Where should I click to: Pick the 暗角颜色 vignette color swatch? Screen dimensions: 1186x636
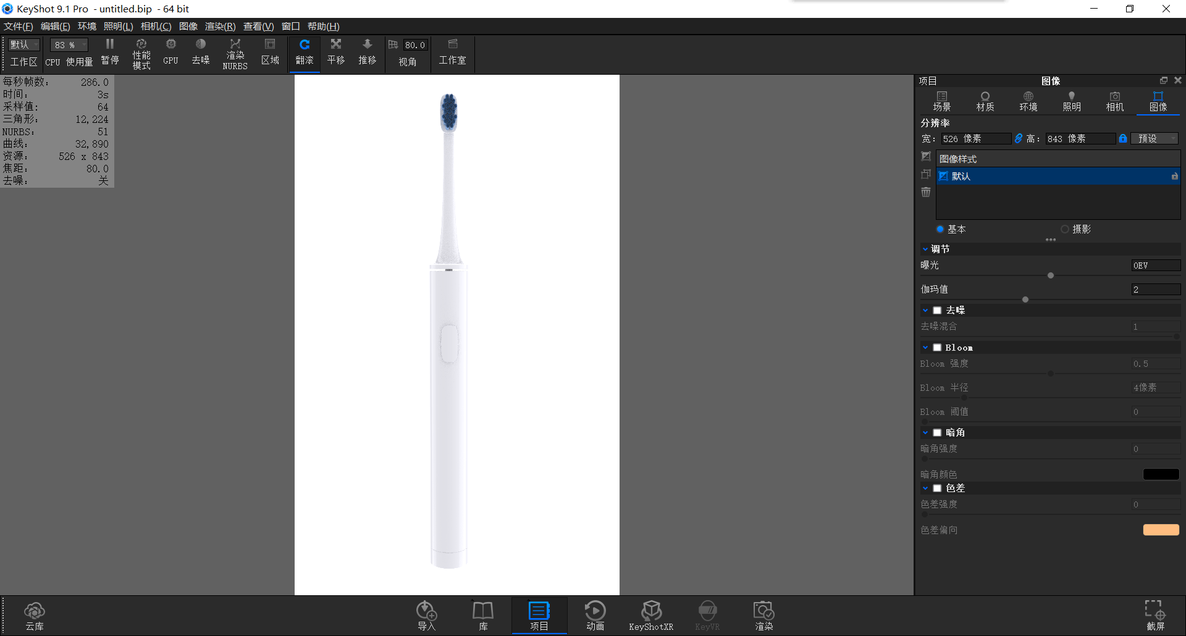(1161, 474)
